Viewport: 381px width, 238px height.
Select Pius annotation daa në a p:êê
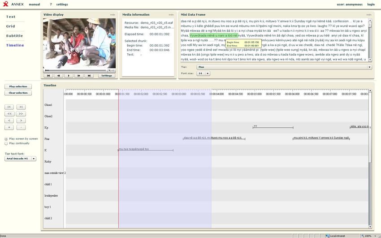(x=214, y=138)
